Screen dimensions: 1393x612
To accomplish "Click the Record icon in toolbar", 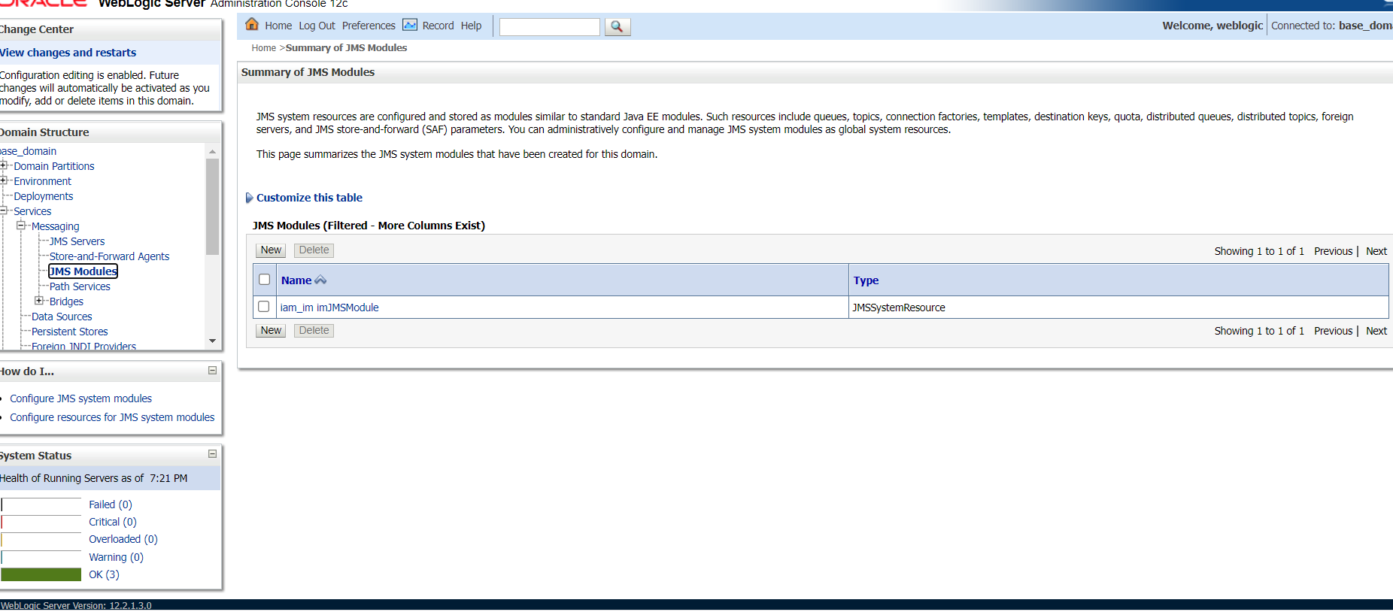I will point(410,25).
